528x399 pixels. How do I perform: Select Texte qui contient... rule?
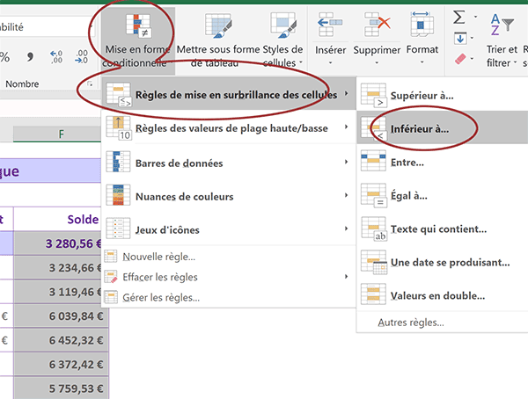[x=443, y=229]
